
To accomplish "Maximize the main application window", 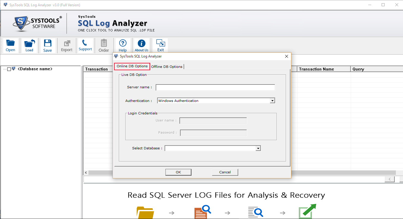I will point(383,5).
